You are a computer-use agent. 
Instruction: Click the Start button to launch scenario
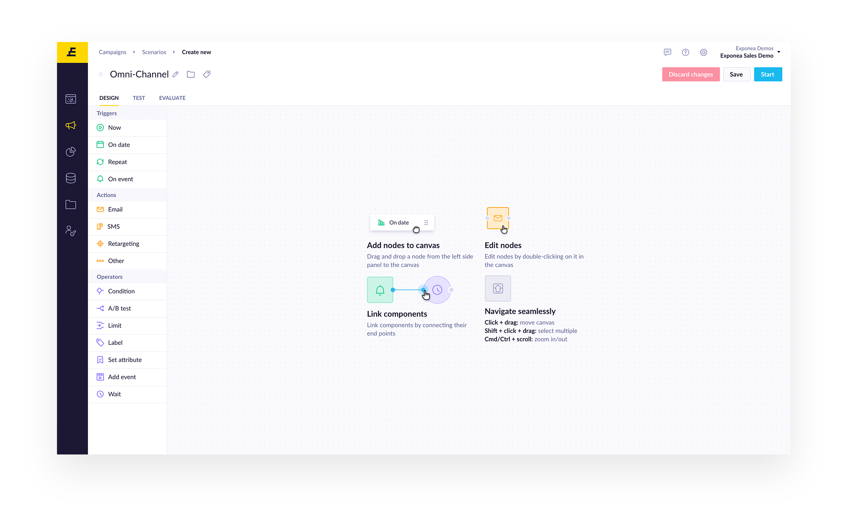tap(767, 74)
